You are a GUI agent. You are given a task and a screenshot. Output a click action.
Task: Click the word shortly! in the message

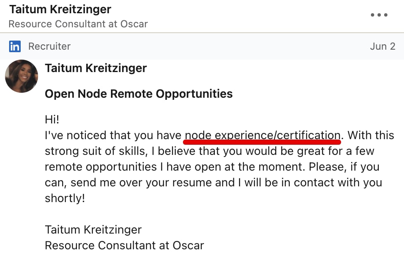point(65,198)
